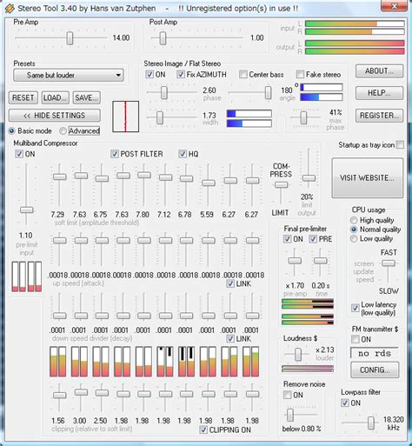Image resolution: width=412 pixels, height=446 pixels.
Task: Toggle the HQ checkbox
Action: click(183, 154)
